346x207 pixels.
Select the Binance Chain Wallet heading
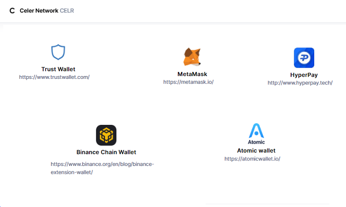coord(106,152)
